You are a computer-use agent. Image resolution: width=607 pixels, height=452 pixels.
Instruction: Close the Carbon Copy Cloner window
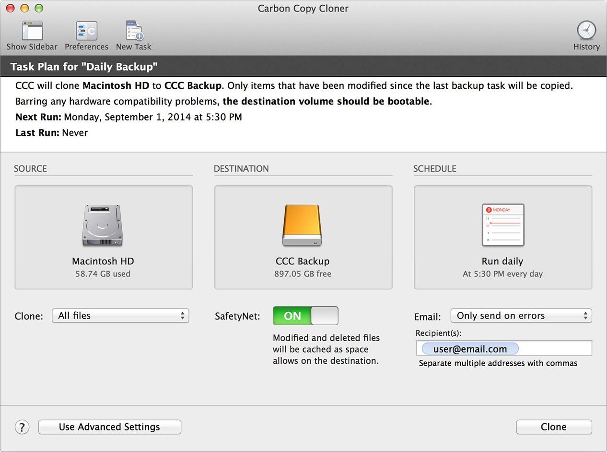coord(11,8)
